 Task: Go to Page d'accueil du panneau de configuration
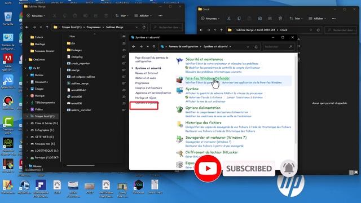tap(152, 60)
